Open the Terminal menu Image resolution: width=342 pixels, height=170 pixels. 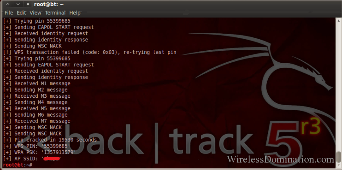[55, 13]
